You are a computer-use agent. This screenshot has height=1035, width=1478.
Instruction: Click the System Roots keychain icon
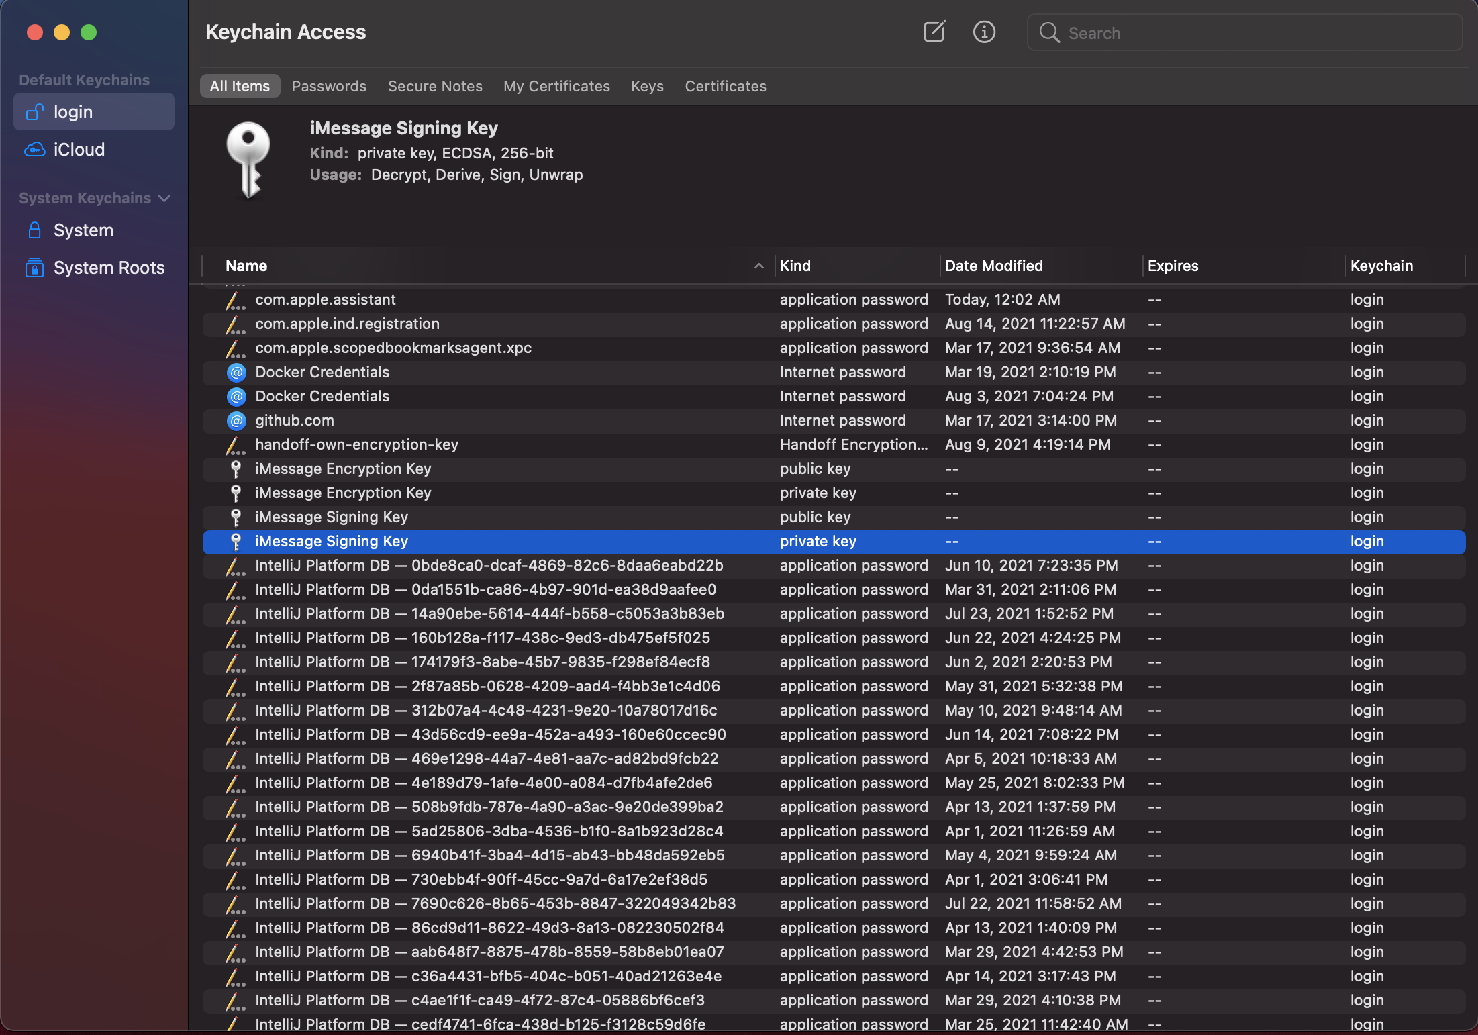(x=35, y=268)
